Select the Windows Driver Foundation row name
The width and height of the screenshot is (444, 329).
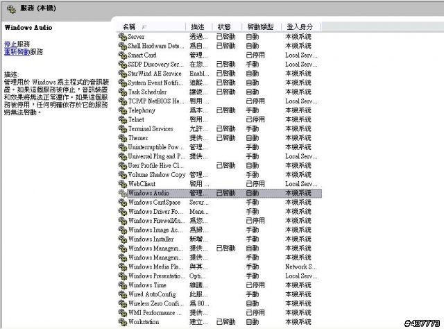pos(156,212)
